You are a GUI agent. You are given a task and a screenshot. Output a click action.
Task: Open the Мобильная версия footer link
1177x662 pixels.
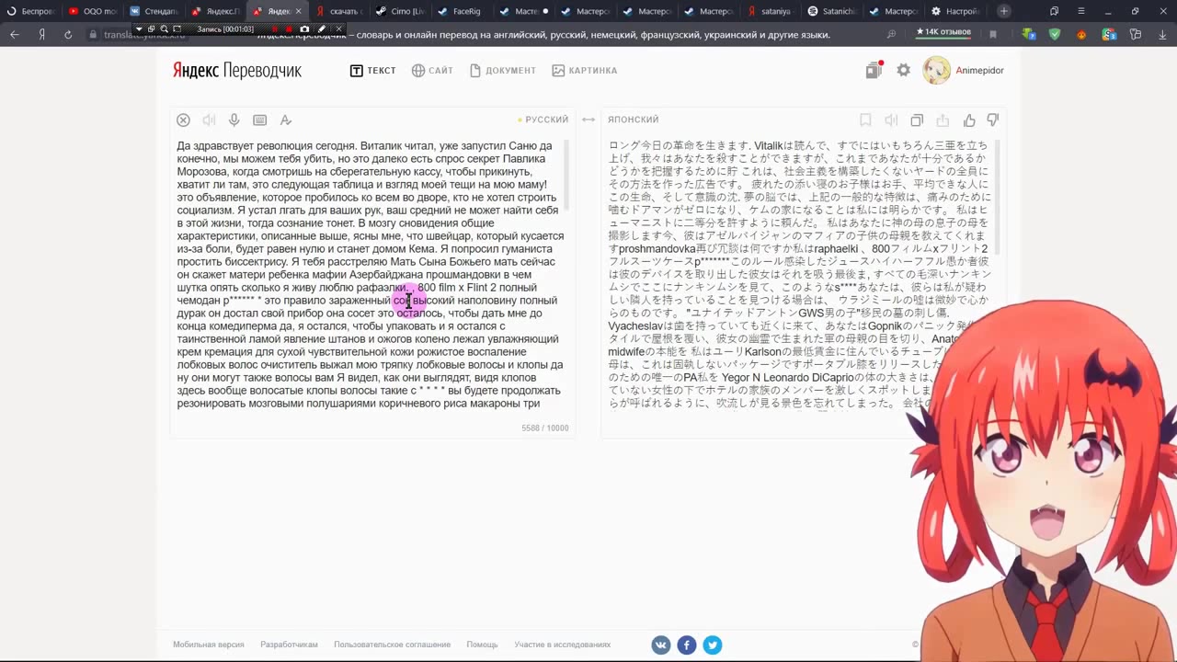[x=209, y=645]
